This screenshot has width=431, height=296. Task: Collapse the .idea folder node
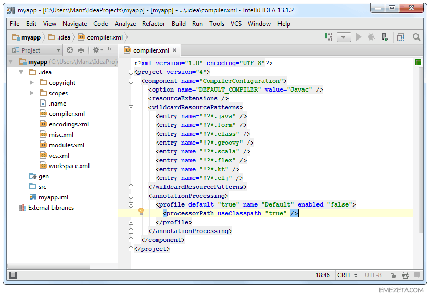click(x=21, y=72)
